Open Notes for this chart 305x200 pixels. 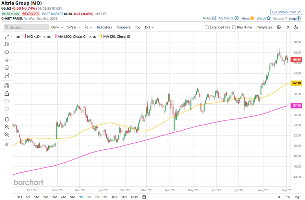tap(210, 18)
